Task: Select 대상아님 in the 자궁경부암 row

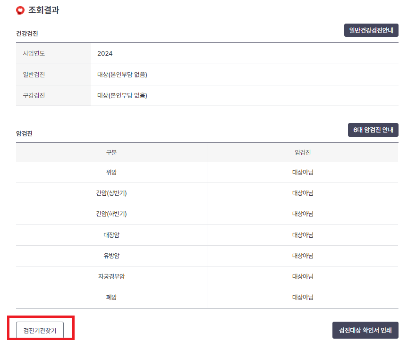Action: click(303, 276)
